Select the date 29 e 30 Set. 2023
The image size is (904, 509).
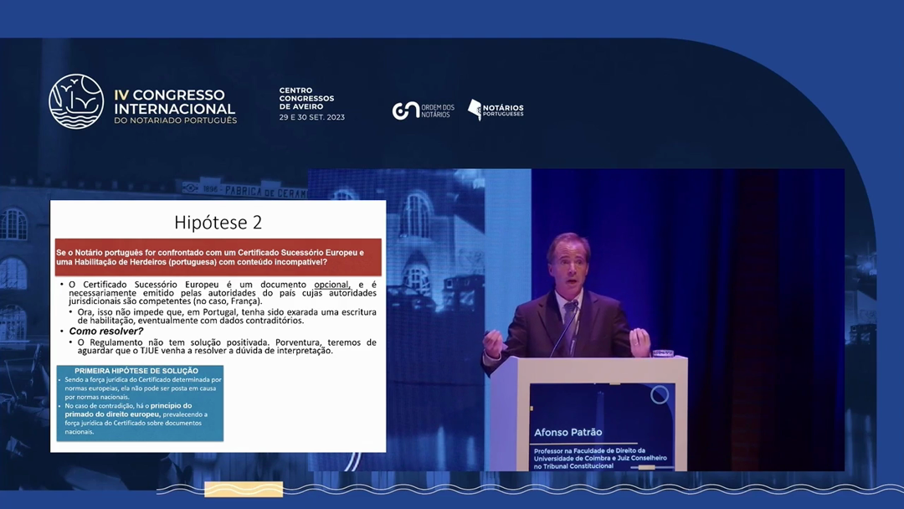point(311,118)
